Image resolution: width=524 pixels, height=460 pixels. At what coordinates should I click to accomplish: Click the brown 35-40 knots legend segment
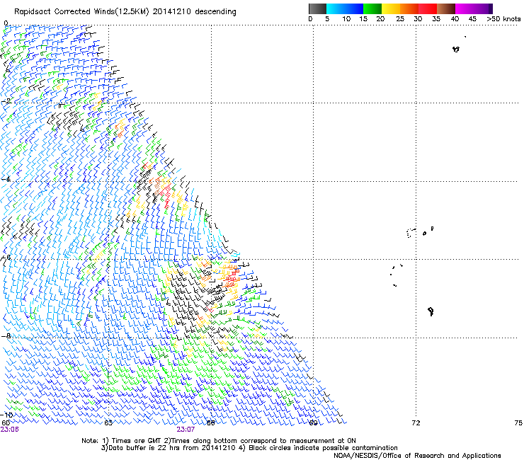pos(446,8)
